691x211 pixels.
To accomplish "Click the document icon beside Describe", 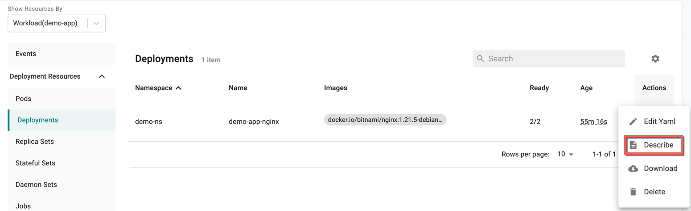I will tap(633, 145).
